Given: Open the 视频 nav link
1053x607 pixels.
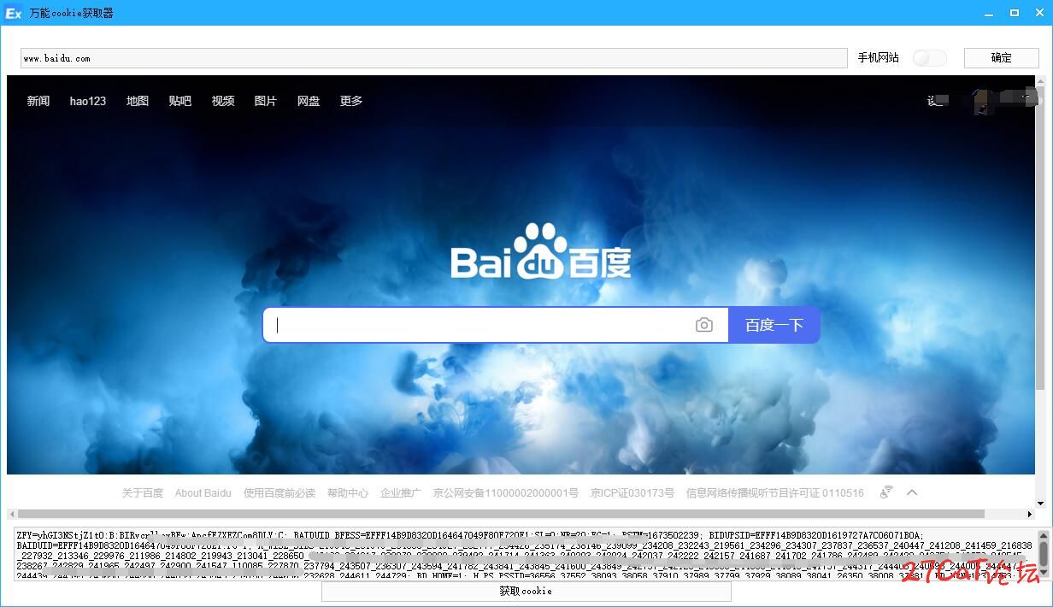Looking at the screenshot, I should (223, 101).
